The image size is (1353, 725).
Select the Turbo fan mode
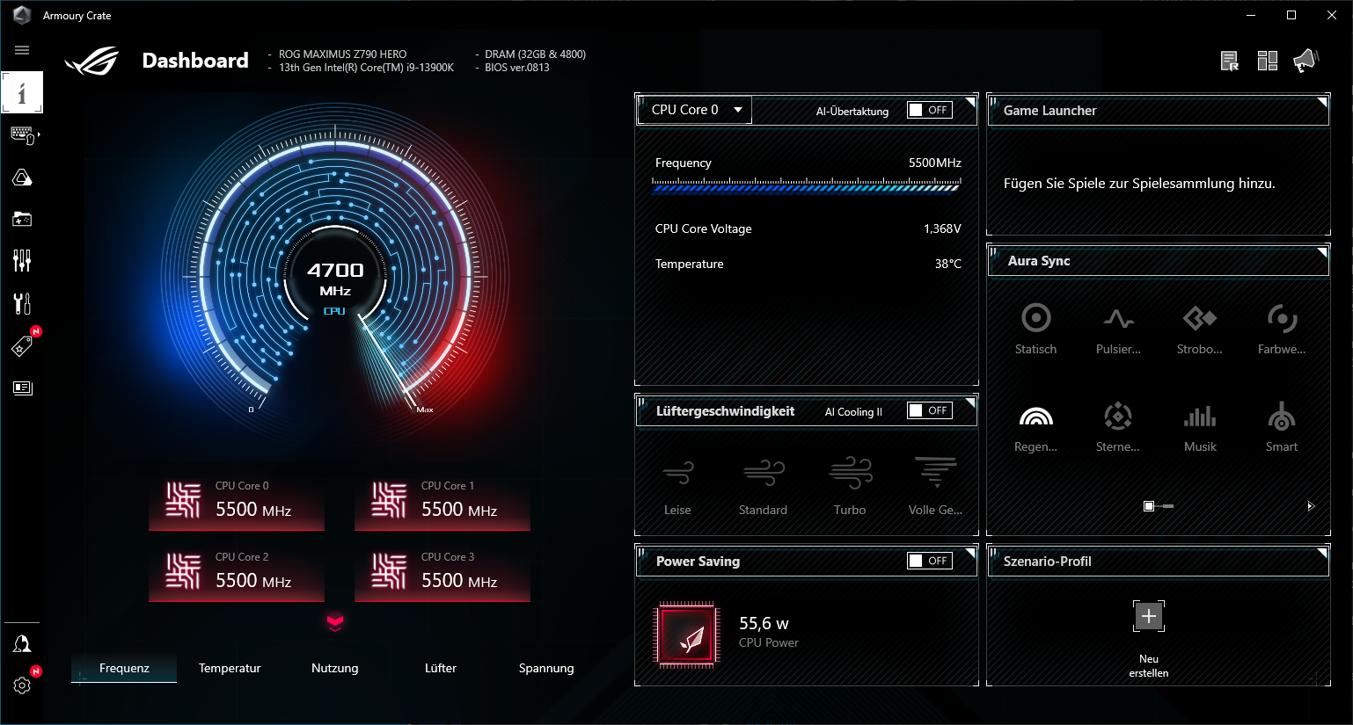click(x=850, y=486)
